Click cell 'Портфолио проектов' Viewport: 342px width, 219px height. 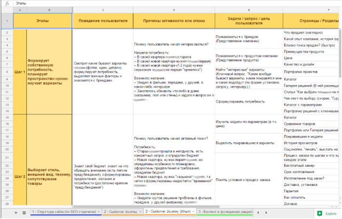311,72
